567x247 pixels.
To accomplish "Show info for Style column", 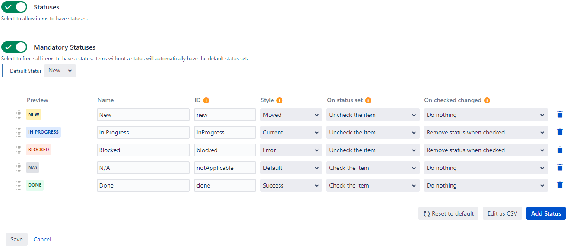I will tap(279, 100).
